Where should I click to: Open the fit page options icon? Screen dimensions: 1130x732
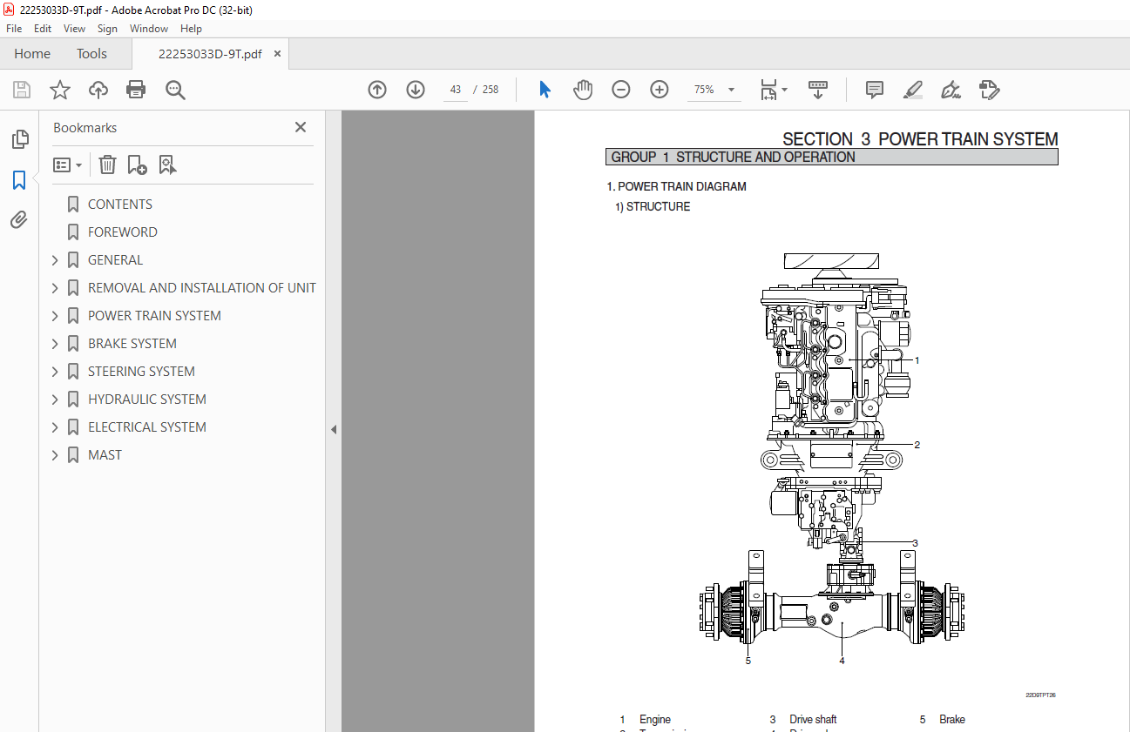pyautogui.click(x=773, y=90)
